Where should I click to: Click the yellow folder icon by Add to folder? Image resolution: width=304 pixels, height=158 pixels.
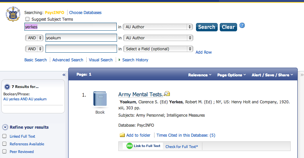(x=122, y=135)
